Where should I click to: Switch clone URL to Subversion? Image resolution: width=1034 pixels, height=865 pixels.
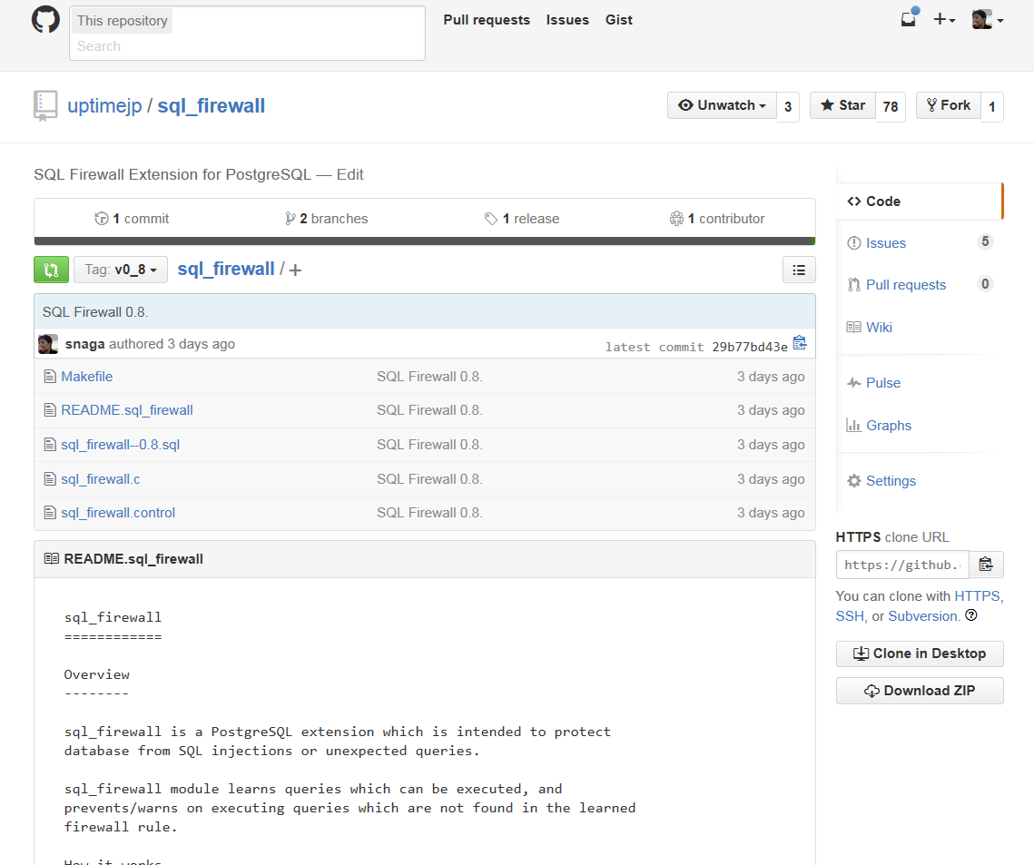(x=924, y=615)
